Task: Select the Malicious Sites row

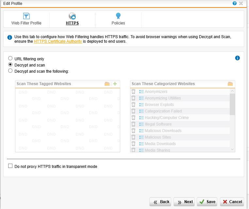Action: 180,137
